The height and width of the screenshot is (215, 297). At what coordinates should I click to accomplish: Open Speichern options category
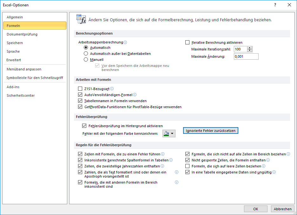pos(35,43)
